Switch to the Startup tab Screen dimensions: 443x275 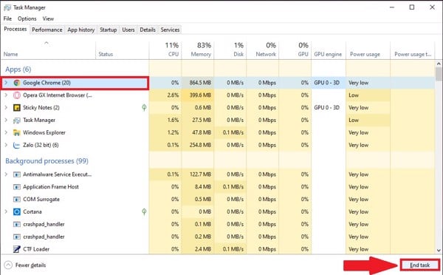[x=109, y=30]
